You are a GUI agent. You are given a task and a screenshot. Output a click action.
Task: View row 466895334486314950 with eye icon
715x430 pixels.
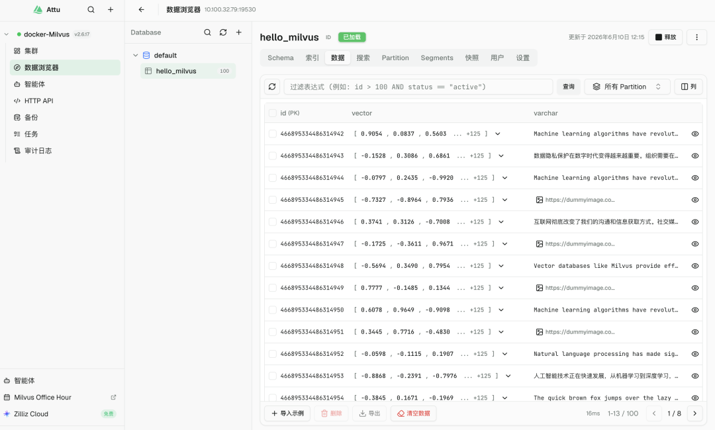[x=695, y=310]
